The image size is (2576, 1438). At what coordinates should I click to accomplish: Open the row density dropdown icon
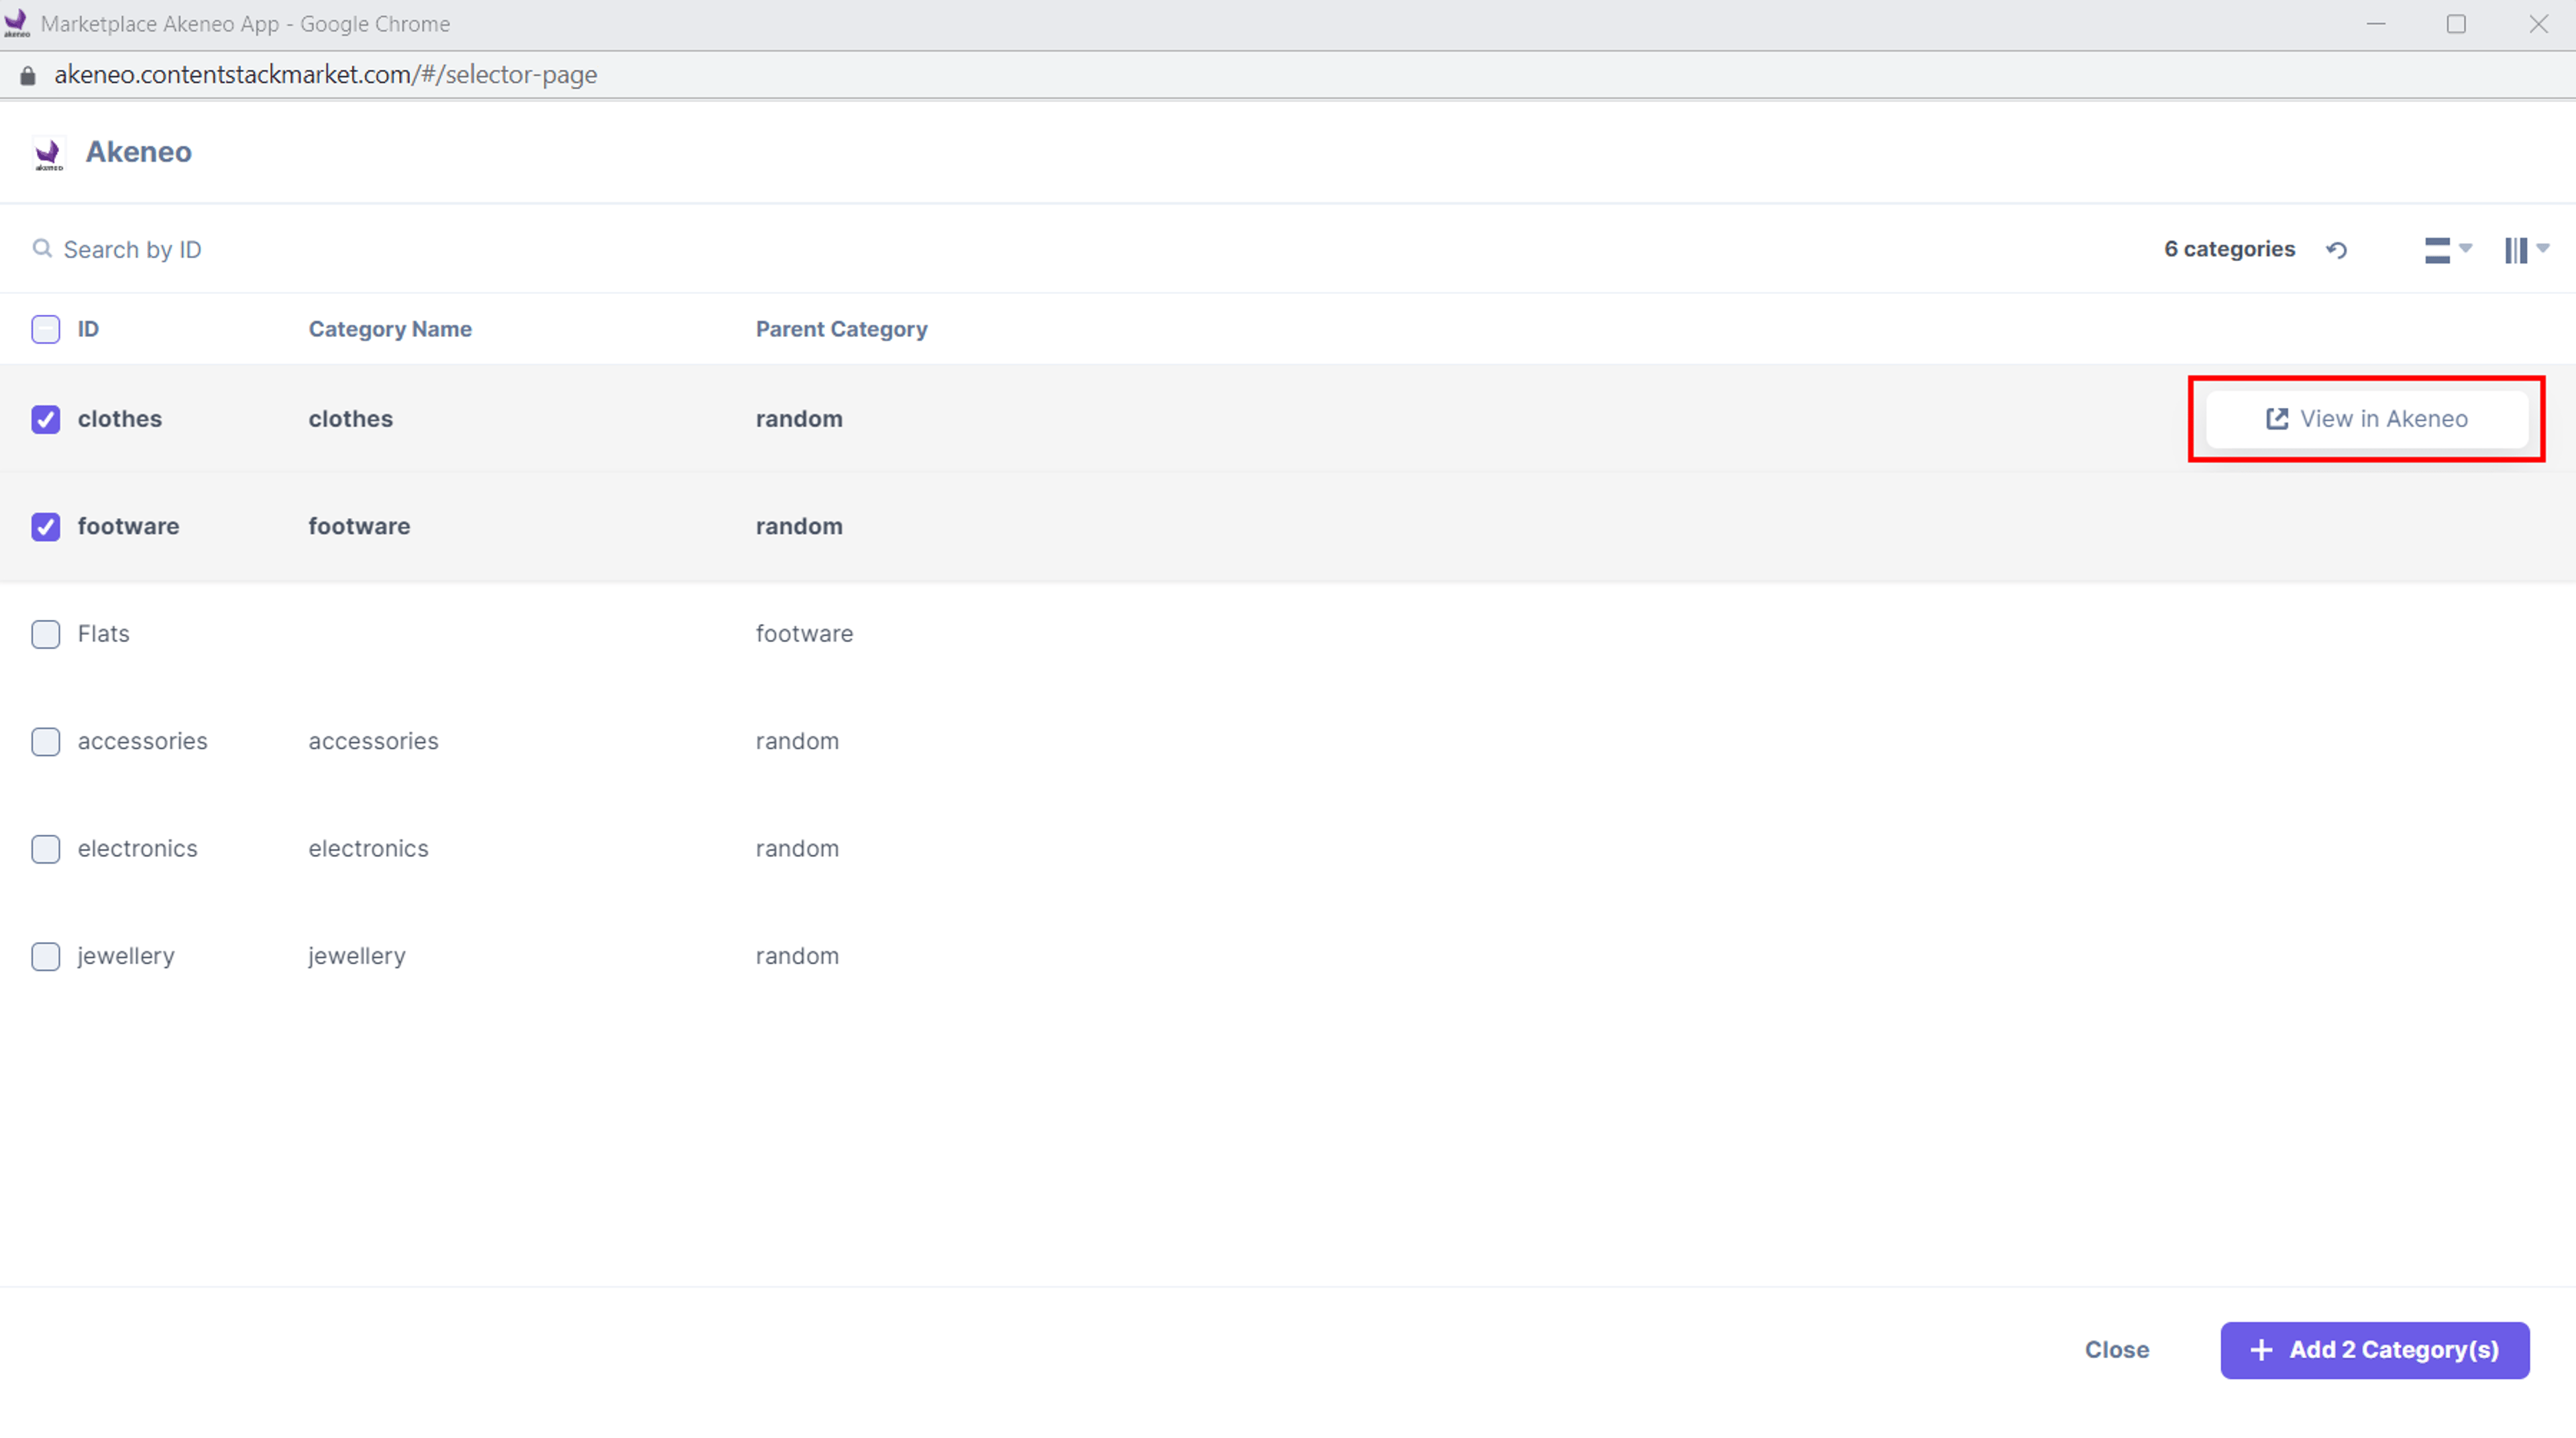(x=2447, y=250)
